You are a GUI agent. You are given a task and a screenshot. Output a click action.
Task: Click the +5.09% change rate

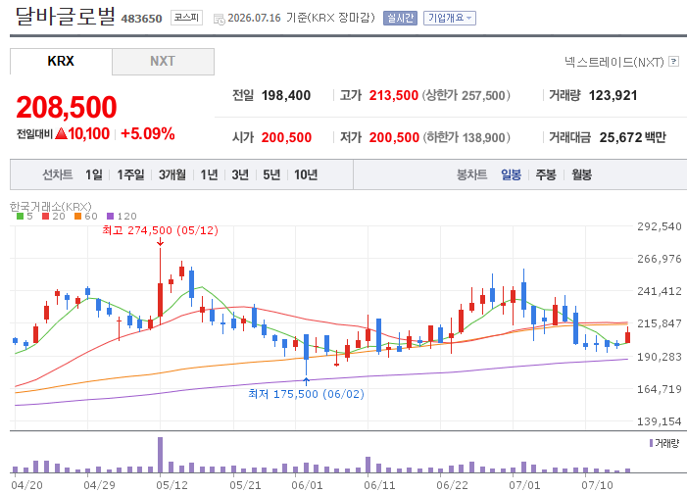(x=148, y=133)
